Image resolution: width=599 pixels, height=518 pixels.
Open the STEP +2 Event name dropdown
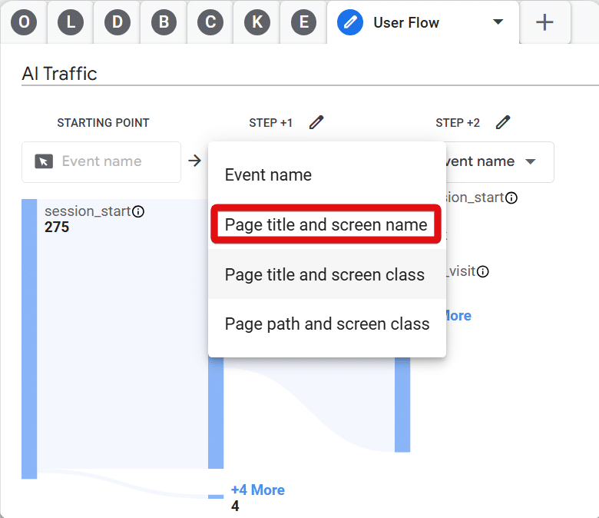pos(500,162)
